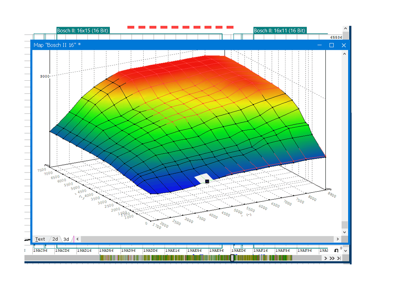Image resolution: width=396 pixels, height=304 pixels.
Task: Switch to the Text tab
Action: point(40,239)
